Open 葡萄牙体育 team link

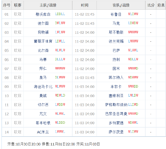pos(43,41)
